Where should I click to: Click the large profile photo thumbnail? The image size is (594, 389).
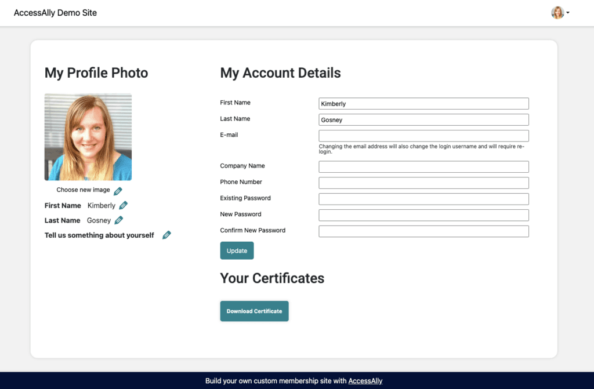(x=88, y=137)
